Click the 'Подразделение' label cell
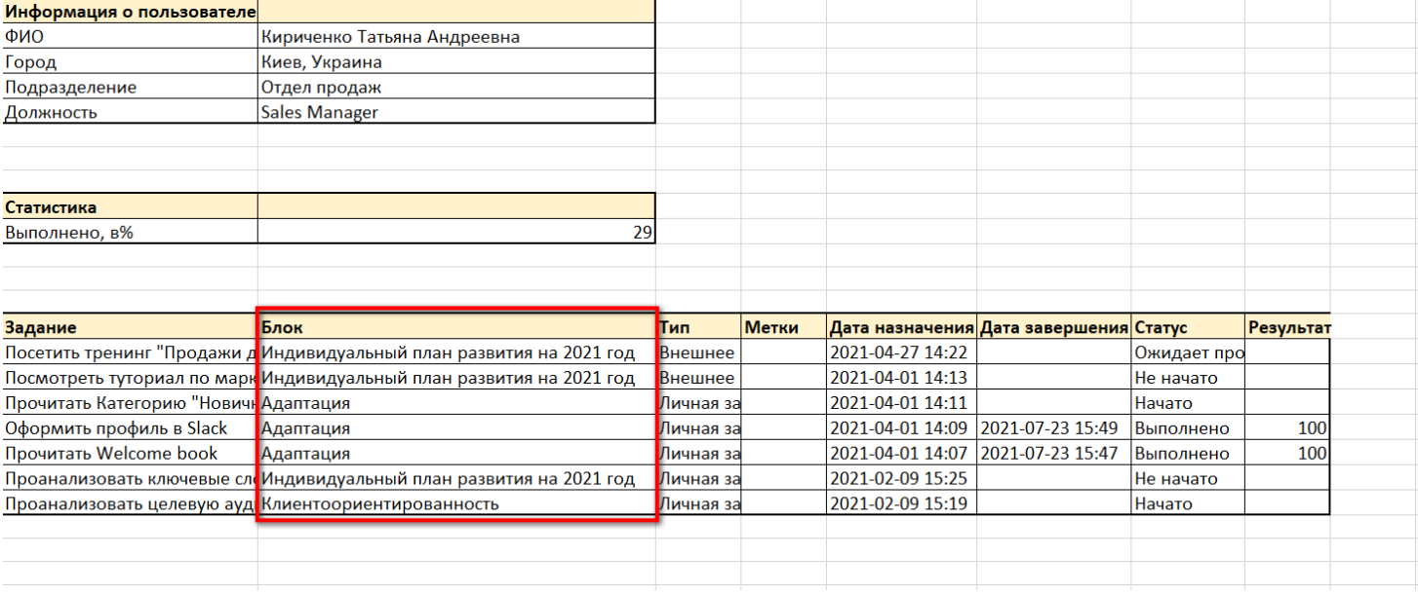The height and width of the screenshot is (593, 1418). (130, 87)
